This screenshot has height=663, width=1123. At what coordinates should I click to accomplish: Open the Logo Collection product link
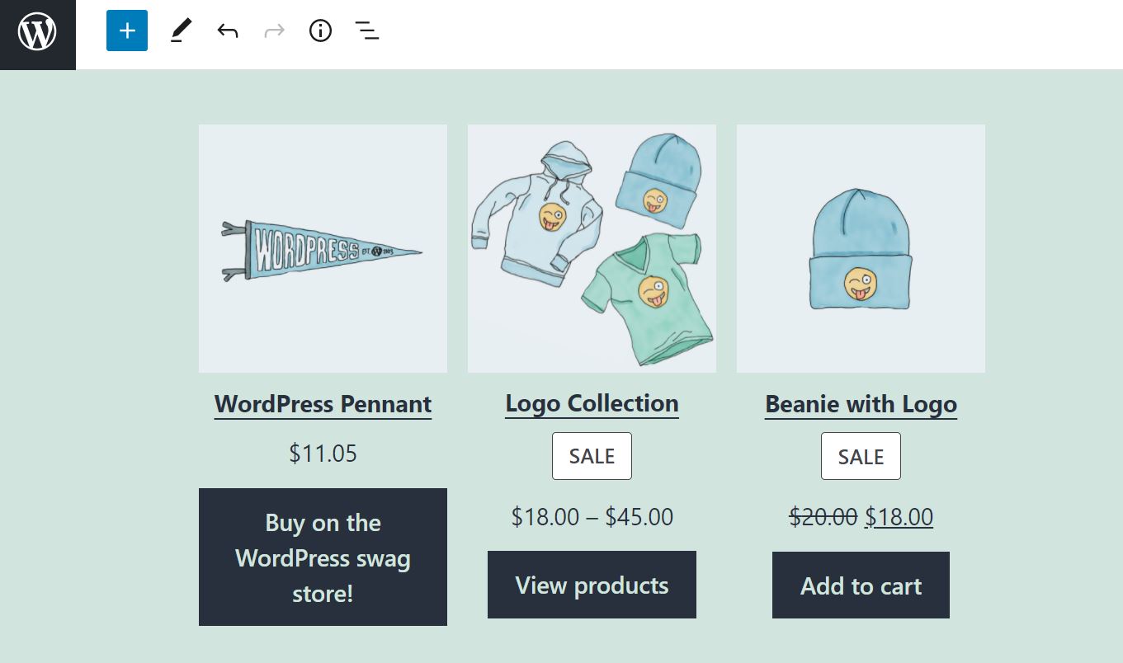point(592,403)
